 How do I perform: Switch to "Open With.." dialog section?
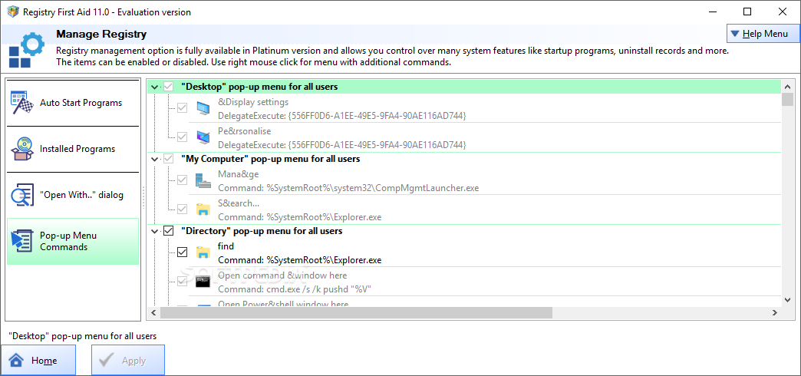(x=73, y=195)
